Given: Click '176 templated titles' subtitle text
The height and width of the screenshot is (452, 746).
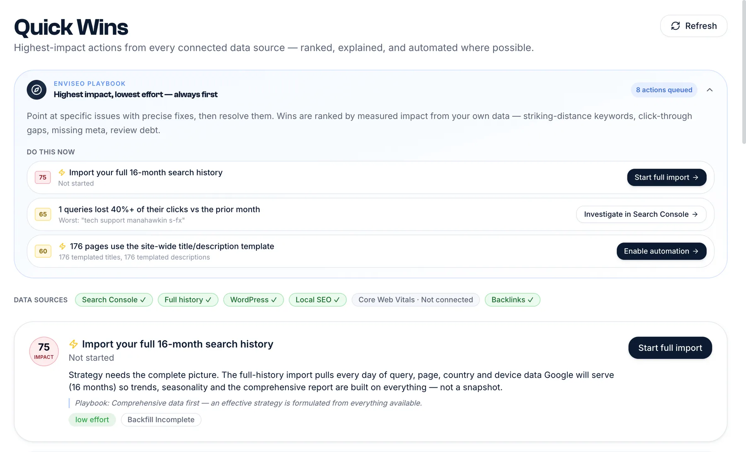Looking at the screenshot, I should [x=134, y=257].
